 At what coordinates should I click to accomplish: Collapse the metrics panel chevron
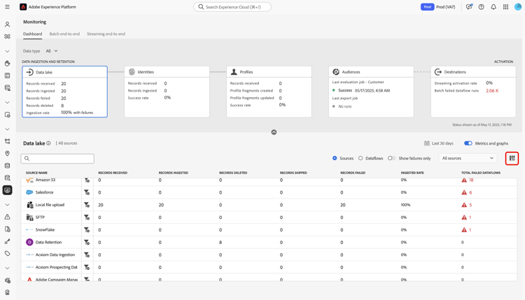[x=274, y=132]
